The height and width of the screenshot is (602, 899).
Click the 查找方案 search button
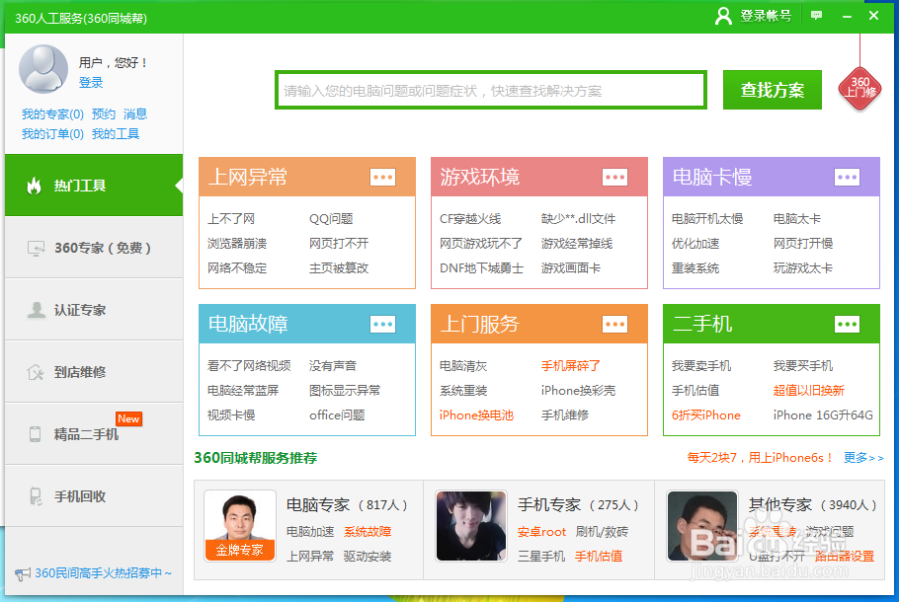tap(773, 90)
